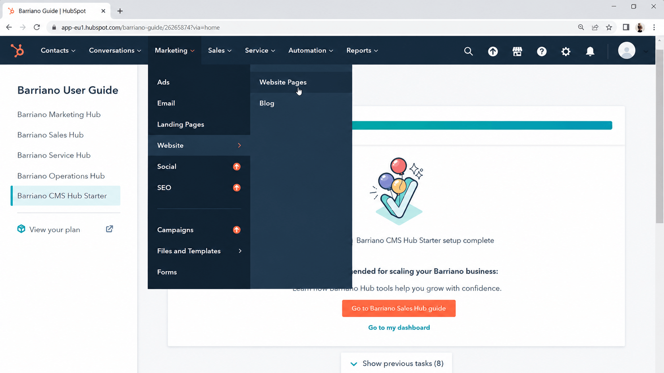The height and width of the screenshot is (373, 664).
Task: Click the site info lock icon
Action: point(54,27)
